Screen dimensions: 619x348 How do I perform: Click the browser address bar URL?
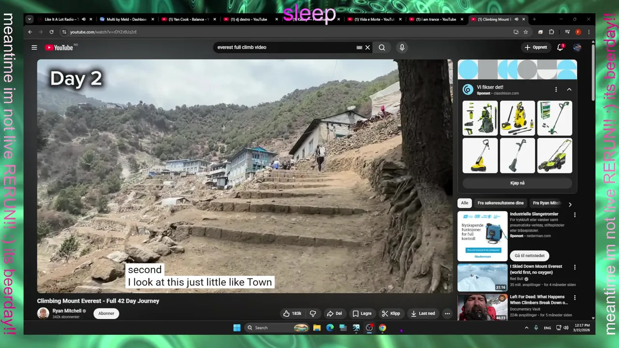tap(103, 32)
